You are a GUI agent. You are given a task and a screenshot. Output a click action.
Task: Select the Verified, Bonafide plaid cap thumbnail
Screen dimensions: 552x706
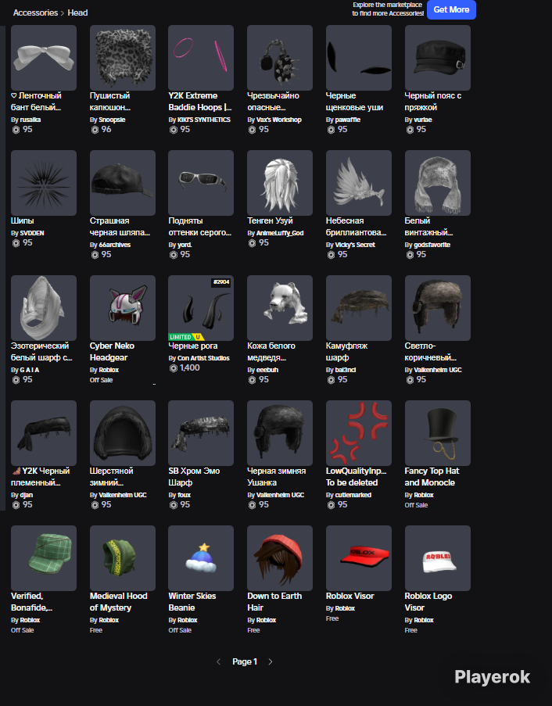[44, 558]
